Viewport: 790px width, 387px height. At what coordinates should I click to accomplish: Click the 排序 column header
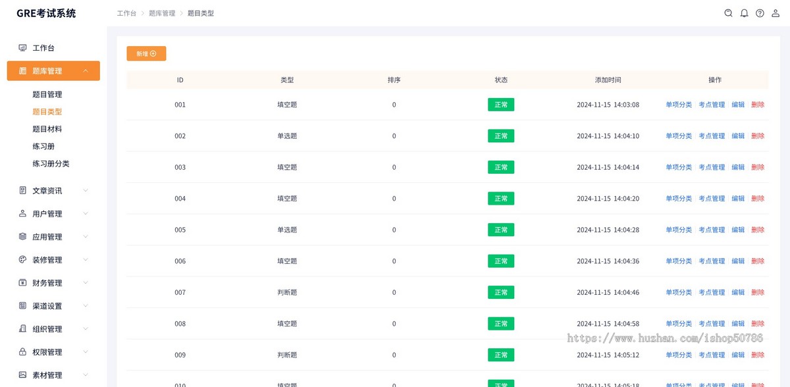tap(394, 80)
